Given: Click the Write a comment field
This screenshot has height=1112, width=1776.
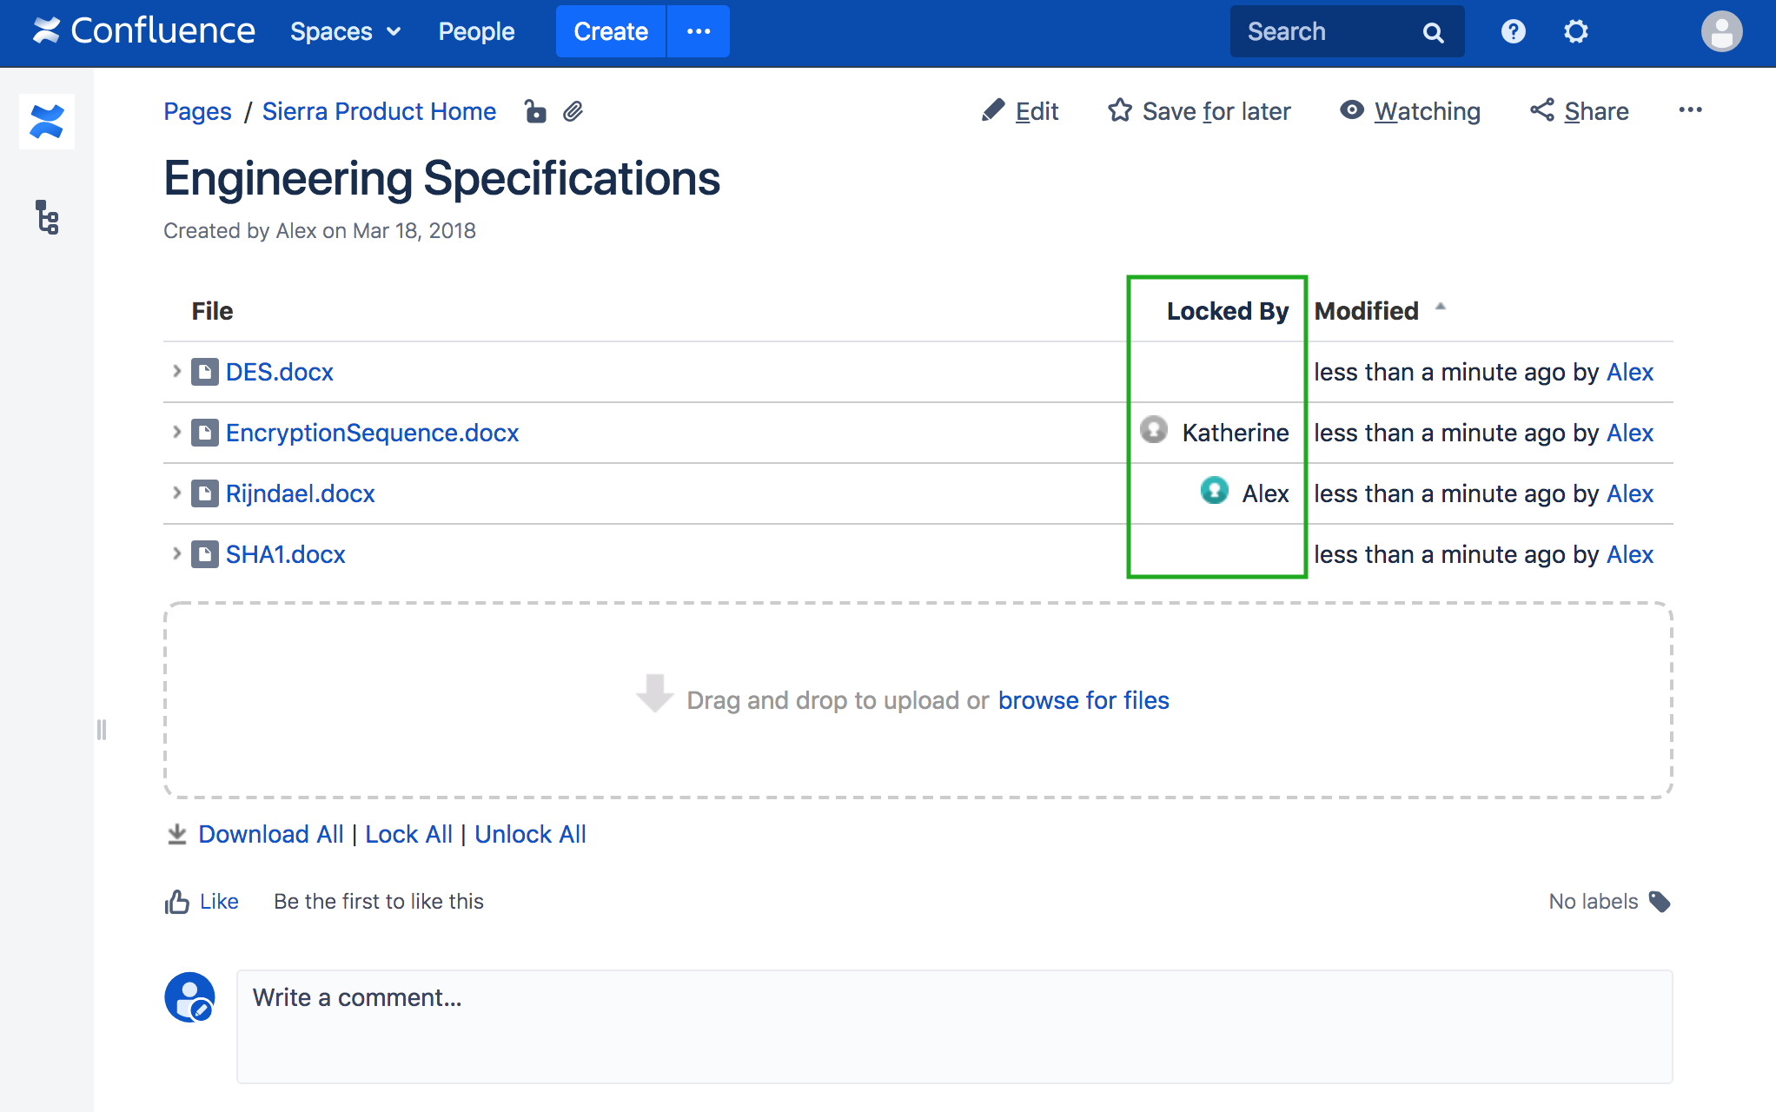Looking at the screenshot, I should [954, 1025].
